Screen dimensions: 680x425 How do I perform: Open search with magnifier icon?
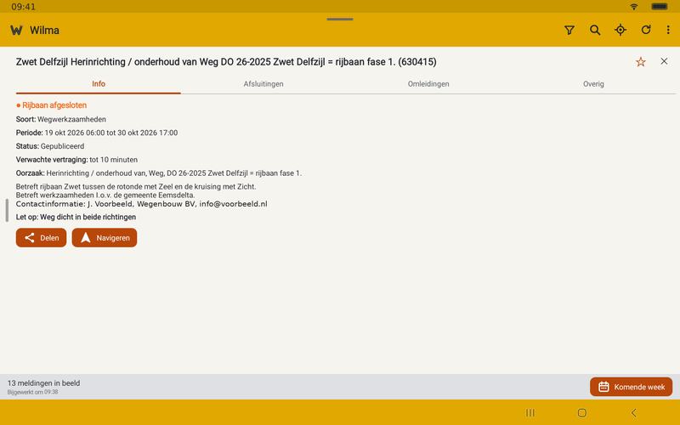(x=595, y=30)
